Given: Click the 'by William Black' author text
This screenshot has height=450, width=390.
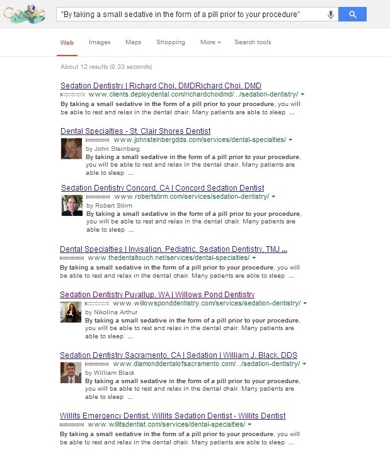Looking at the screenshot, I should (110, 372).
